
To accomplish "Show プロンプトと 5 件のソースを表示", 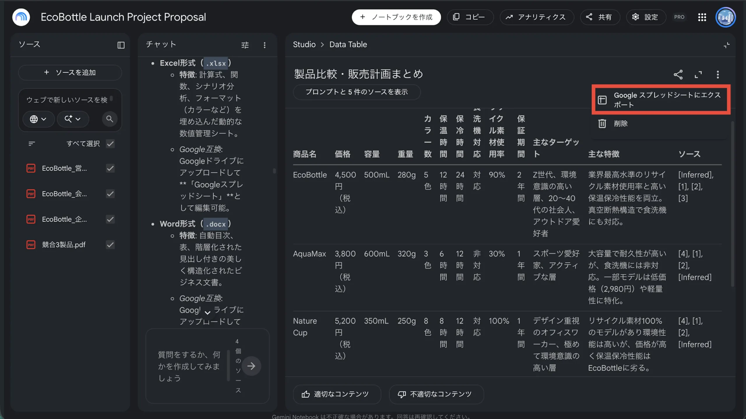I will pos(357,92).
